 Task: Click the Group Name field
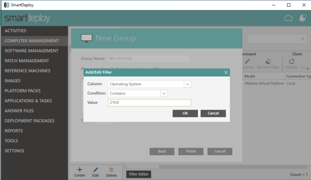(148, 59)
